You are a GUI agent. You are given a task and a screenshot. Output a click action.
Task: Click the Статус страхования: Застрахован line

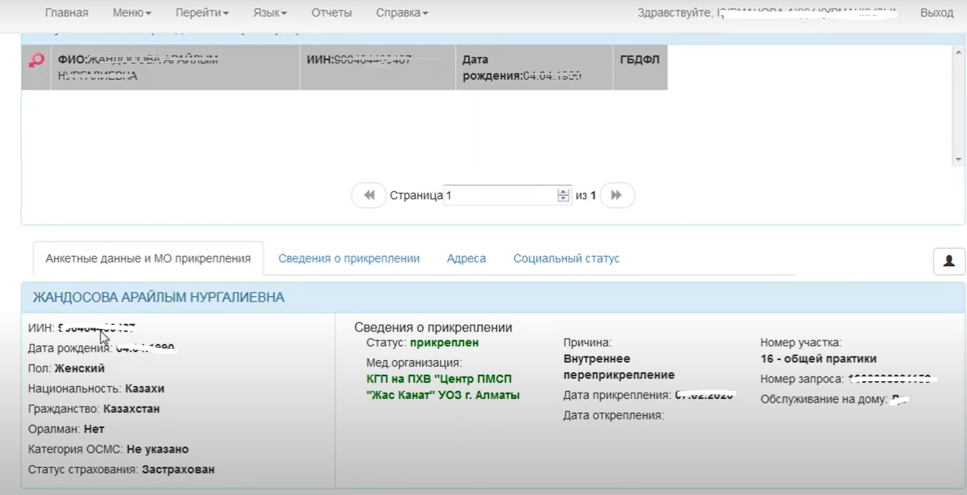click(121, 470)
